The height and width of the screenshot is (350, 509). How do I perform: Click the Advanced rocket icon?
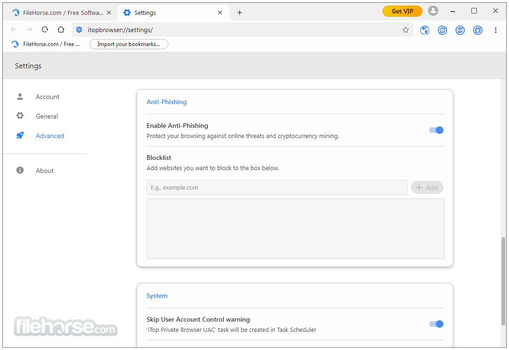pyautogui.click(x=20, y=135)
